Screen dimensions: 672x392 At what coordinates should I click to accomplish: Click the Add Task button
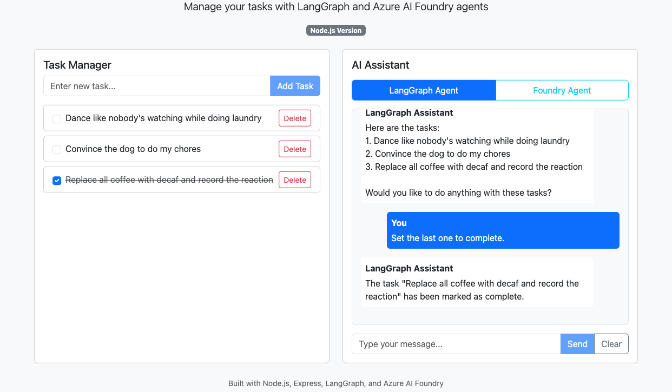click(x=295, y=85)
